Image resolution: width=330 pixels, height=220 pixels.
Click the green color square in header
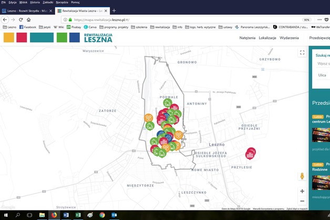[62, 38]
